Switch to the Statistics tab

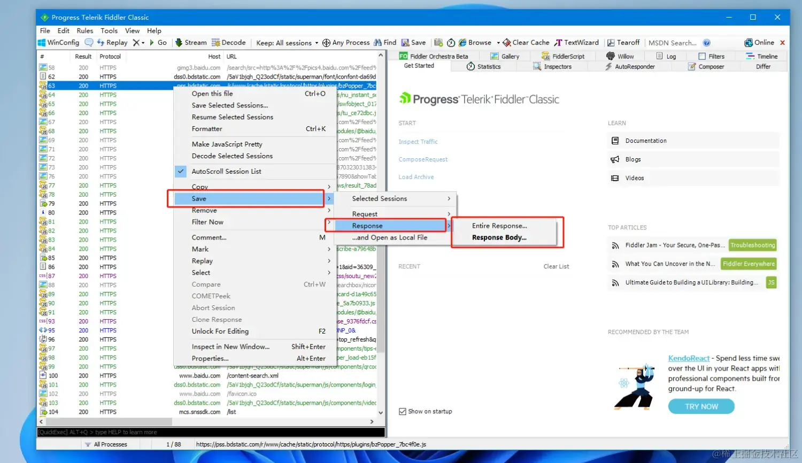click(483, 67)
